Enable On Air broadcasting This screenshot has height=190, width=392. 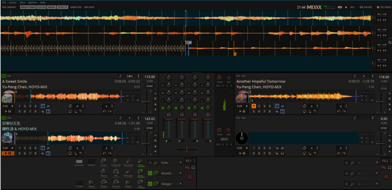[366, 7]
